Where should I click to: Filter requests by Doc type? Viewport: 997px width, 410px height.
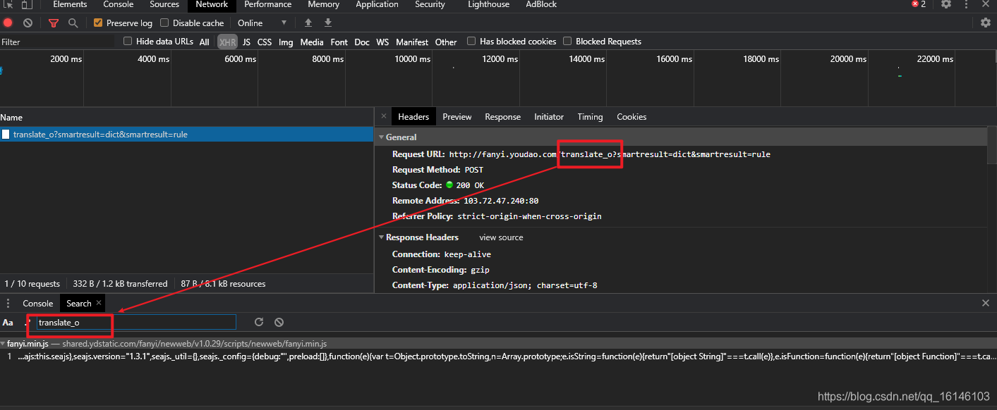click(362, 42)
